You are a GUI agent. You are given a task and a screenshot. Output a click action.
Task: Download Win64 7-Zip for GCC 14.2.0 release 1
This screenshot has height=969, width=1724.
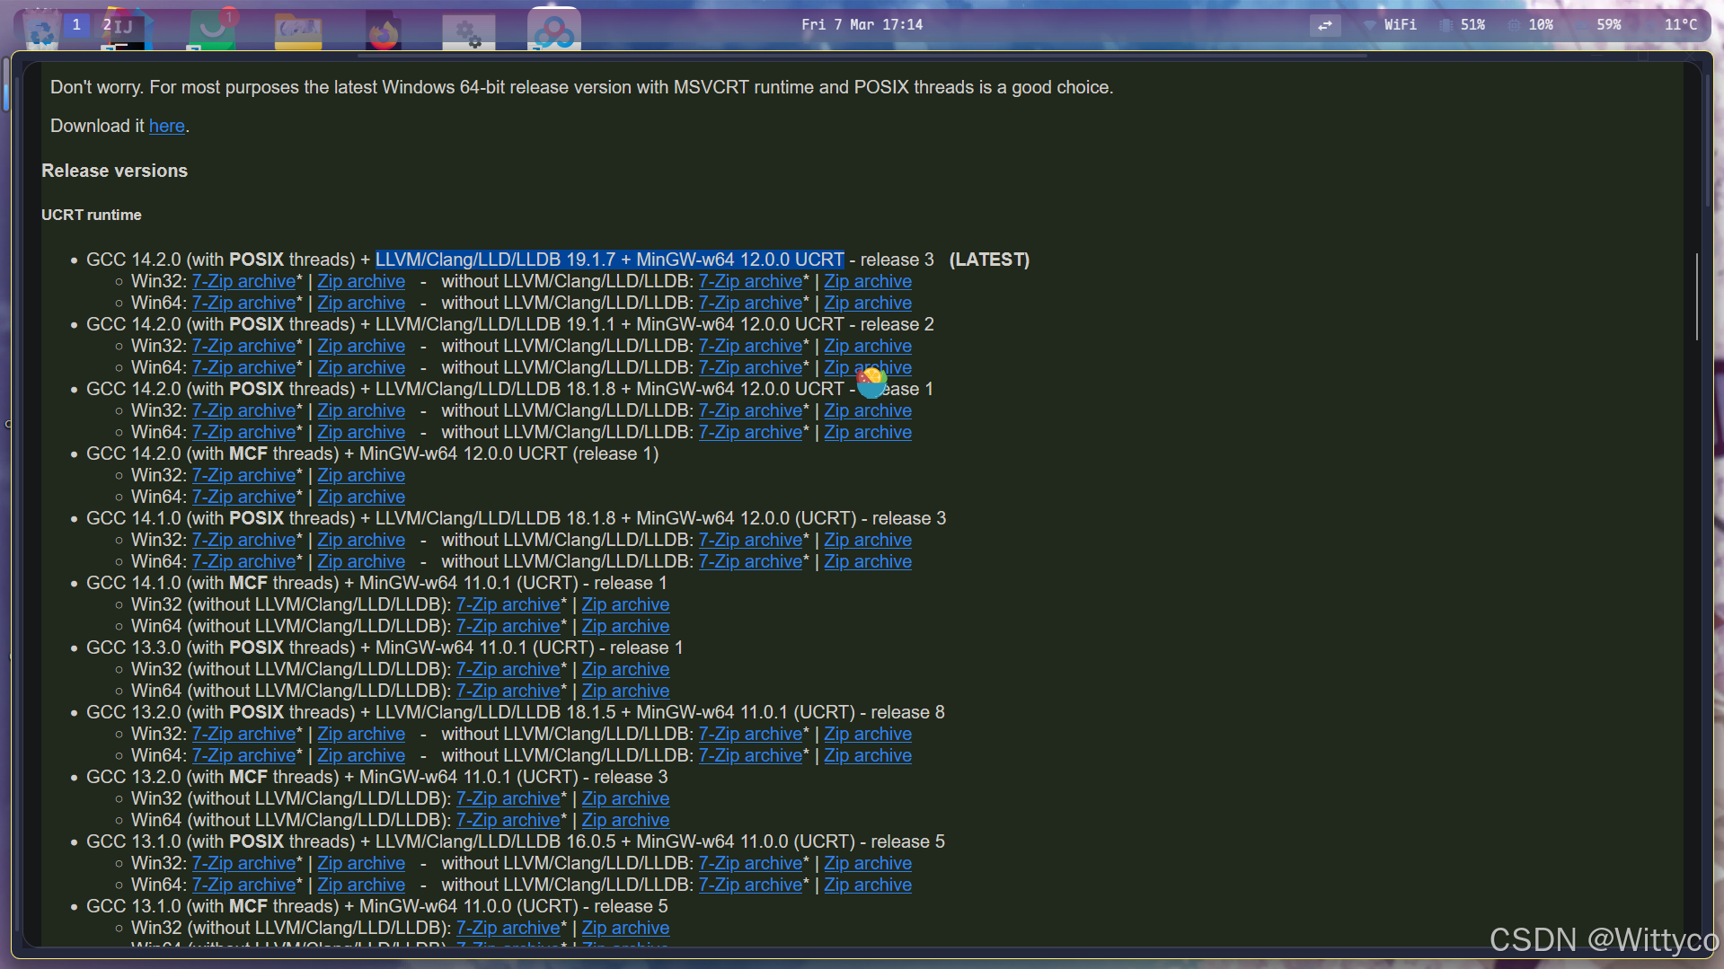coord(243,432)
